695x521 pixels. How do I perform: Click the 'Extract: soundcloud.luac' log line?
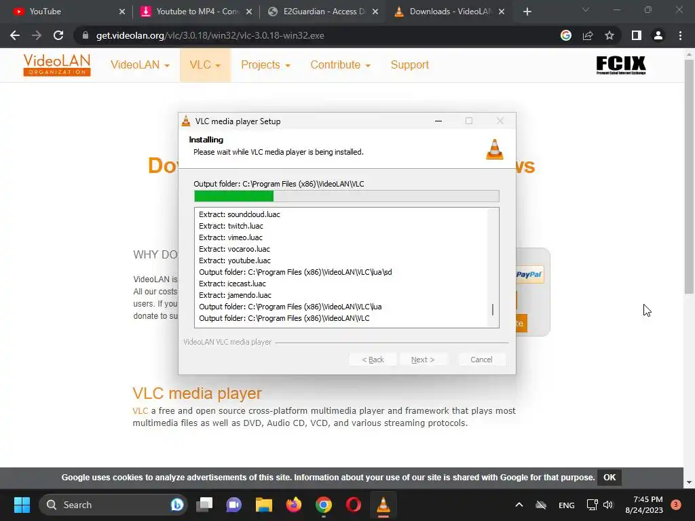240,214
